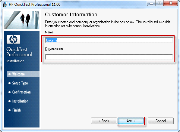Click the banner photo of walking people
The image size is (180, 132).
22,20
